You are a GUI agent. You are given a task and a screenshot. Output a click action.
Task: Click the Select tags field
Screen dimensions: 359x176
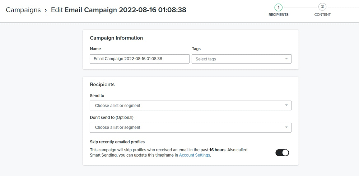pyautogui.click(x=237, y=59)
